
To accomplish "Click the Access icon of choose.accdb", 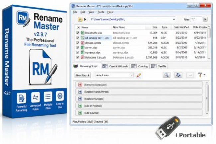I will 82,43.
